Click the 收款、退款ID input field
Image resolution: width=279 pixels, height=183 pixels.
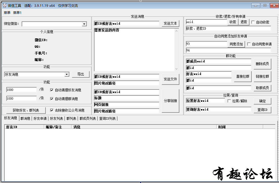pos(228,28)
